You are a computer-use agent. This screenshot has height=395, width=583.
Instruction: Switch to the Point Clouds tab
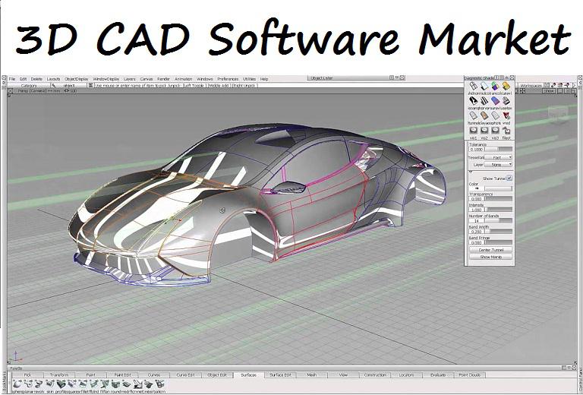[x=470, y=375]
